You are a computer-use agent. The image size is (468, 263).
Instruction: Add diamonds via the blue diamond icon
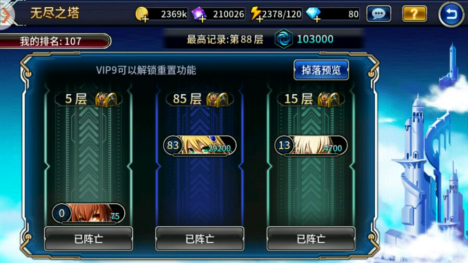tap(314, 14)
